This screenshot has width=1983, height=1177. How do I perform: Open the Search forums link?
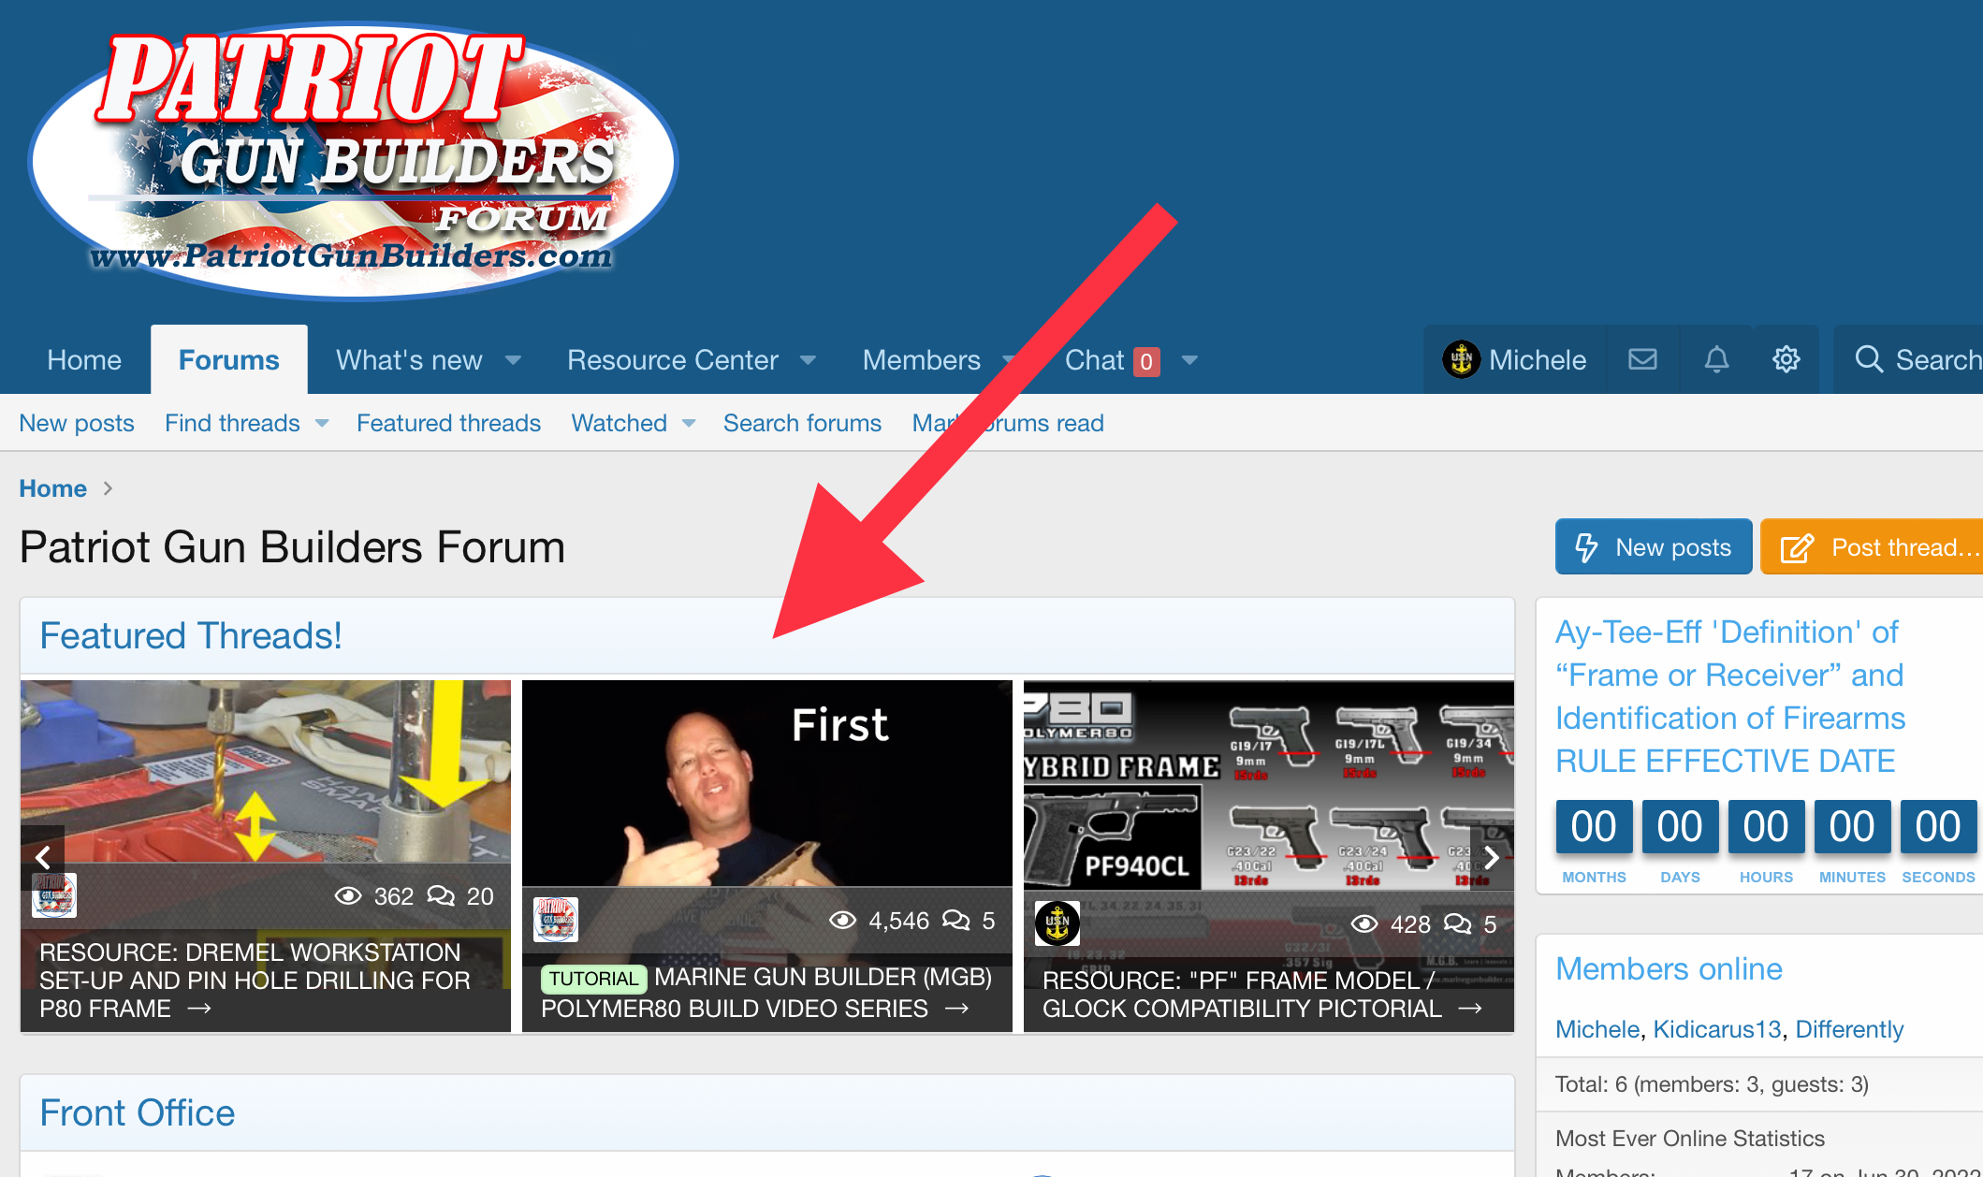point(802,423)
